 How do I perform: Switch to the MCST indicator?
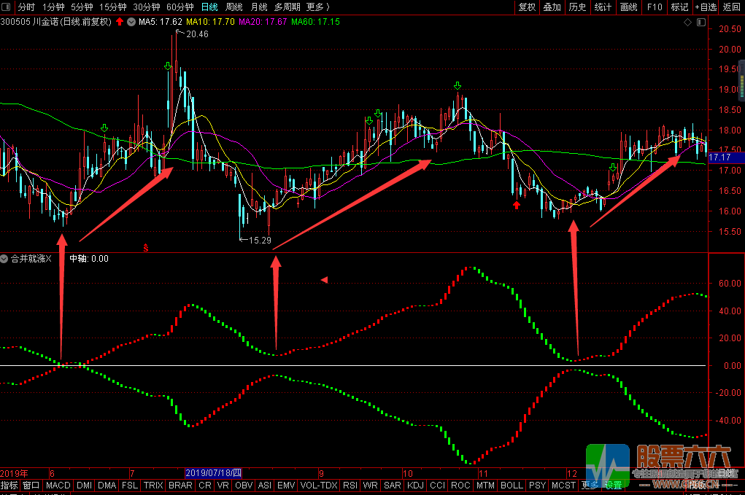563,485
